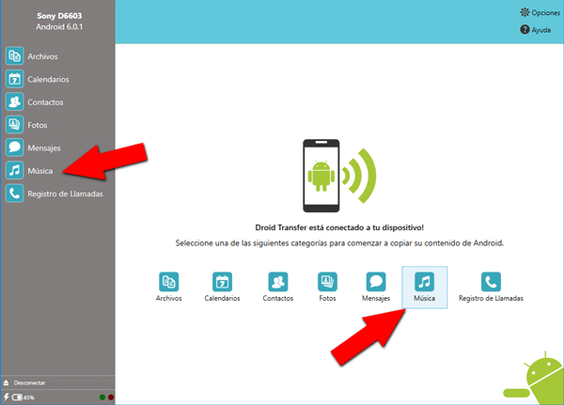Select Música note icon in sidebar
564x405 pixels.
click(x=14, y=170)
